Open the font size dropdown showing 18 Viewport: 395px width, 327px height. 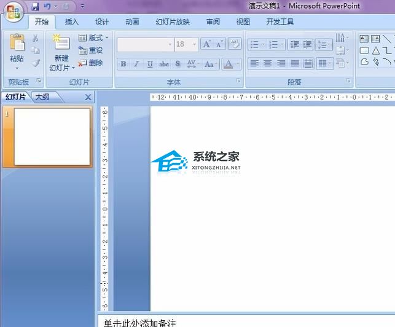tap(195, 45)
